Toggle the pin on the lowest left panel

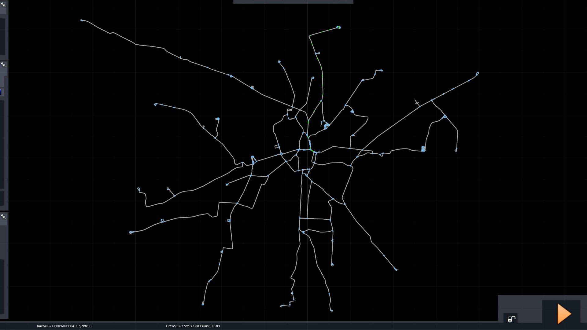pos(3,216)
